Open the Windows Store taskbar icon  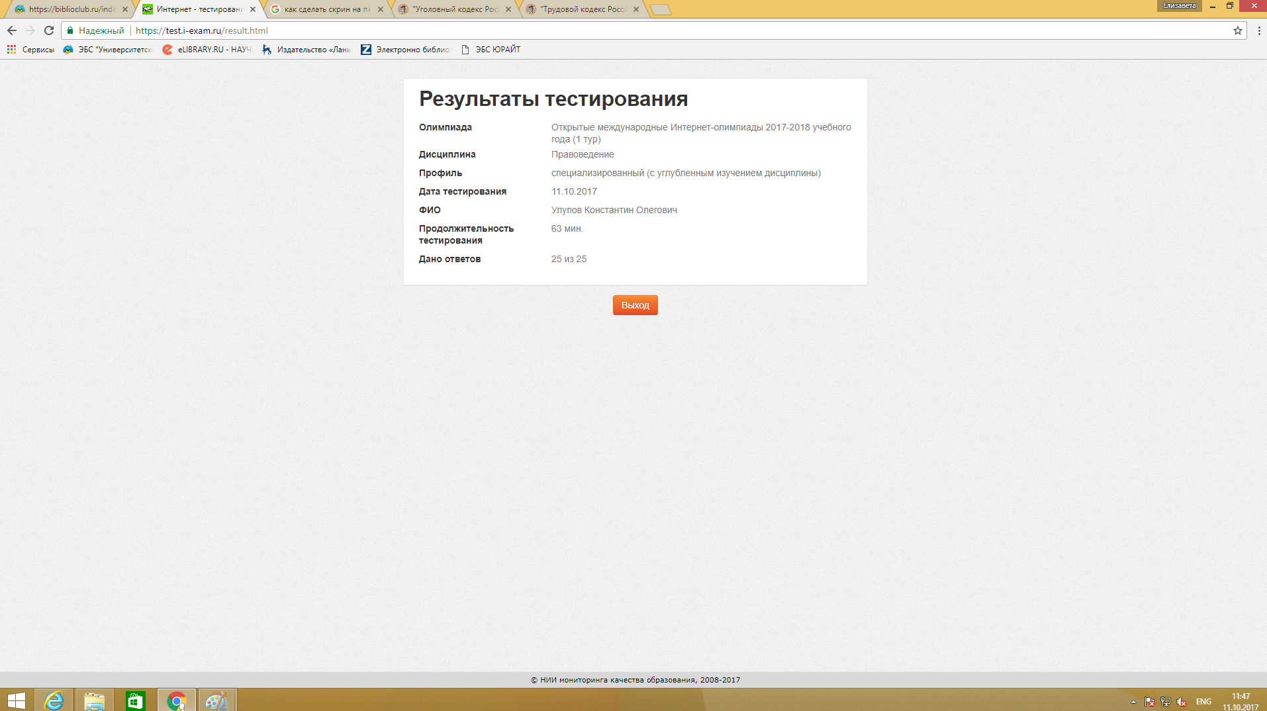tap(135, 700)
